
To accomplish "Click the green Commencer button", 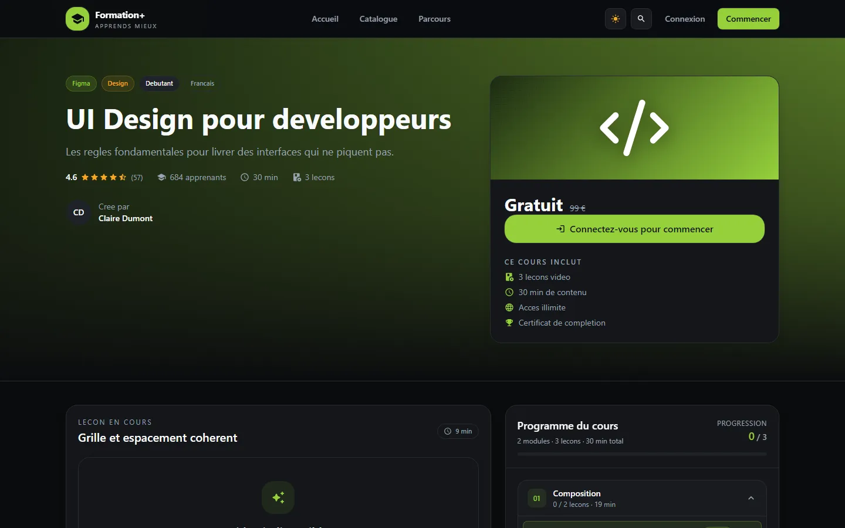I will tap(748, 19).
